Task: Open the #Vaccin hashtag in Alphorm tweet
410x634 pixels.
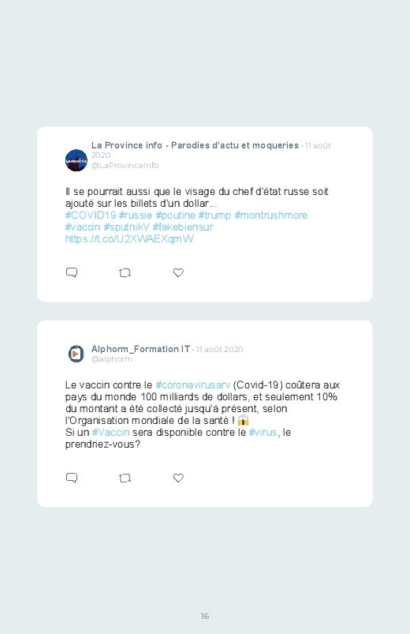Action: 110,432
